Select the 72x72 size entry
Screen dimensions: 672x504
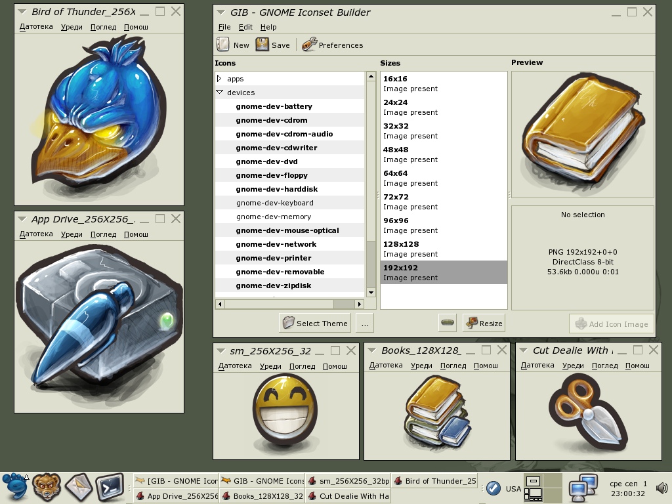click(x=444, y=201)
